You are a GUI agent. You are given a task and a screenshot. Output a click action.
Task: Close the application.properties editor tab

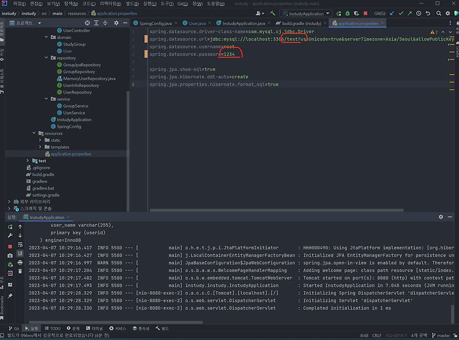pyautogui.click(x=382, y=23)
